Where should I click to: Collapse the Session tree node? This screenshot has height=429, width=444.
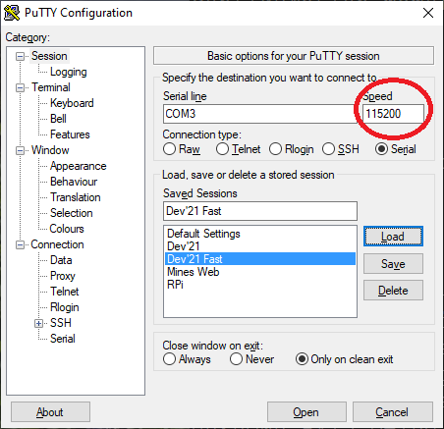coord(21,57)
